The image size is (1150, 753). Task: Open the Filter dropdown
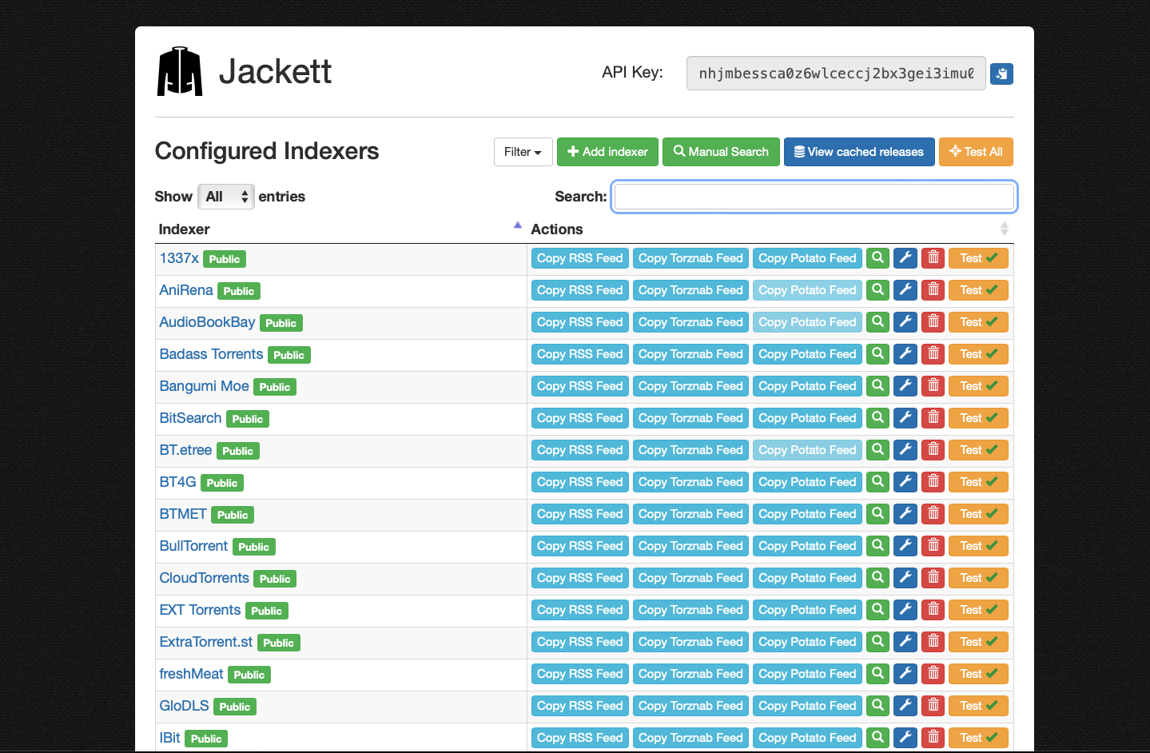523,152
